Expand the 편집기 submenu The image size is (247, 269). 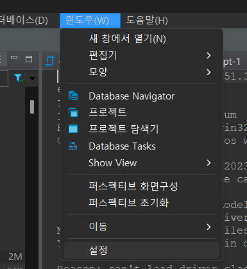pyautogui.click(x=141, y=55)
